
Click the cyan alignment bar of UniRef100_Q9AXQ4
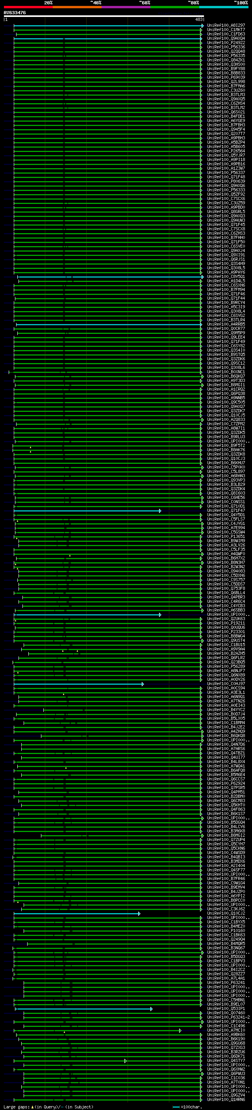[x=108, y=38]
